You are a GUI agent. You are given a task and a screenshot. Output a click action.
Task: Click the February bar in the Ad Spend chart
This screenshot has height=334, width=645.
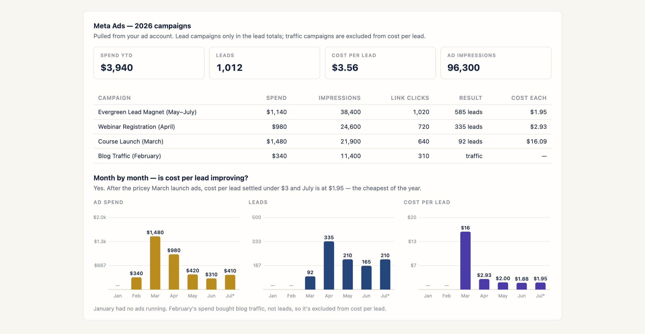pos(136,283)
